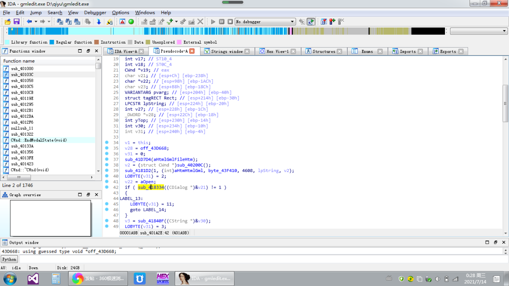Viewport: 509px width, 286px height.
Task: Switch to the Strings window tab
Action: [227, 51]
